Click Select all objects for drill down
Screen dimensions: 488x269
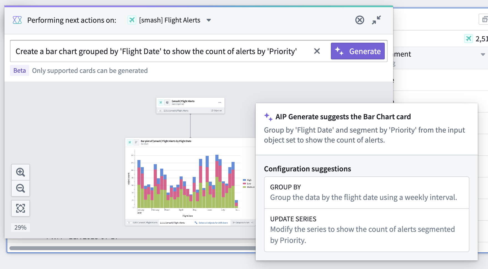click(212, 223)
